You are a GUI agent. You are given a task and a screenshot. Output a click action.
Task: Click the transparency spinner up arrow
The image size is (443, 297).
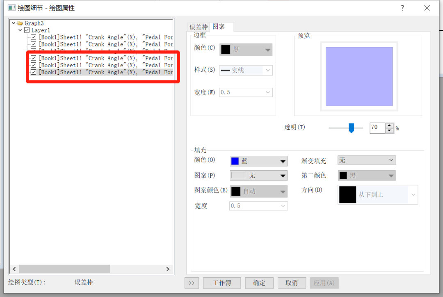point(389,126)
